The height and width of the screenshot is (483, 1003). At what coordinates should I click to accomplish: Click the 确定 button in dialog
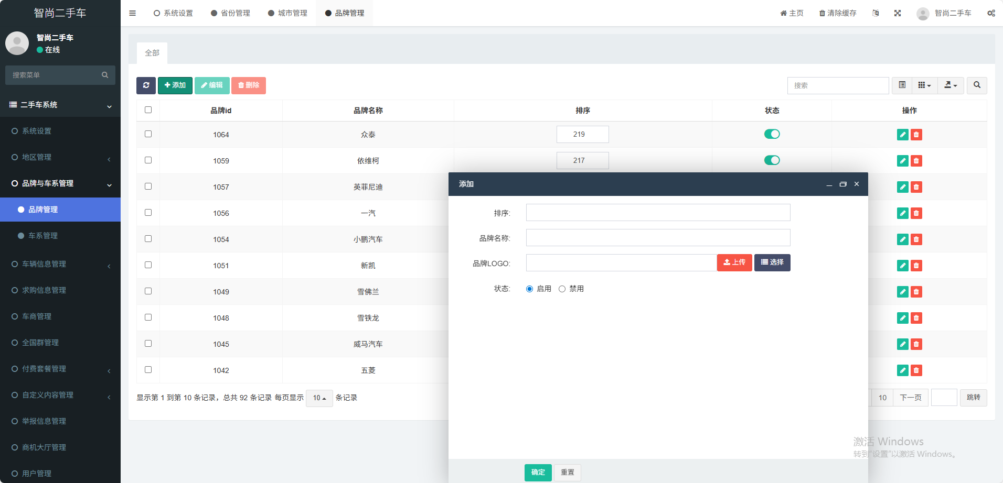(538, 473)
